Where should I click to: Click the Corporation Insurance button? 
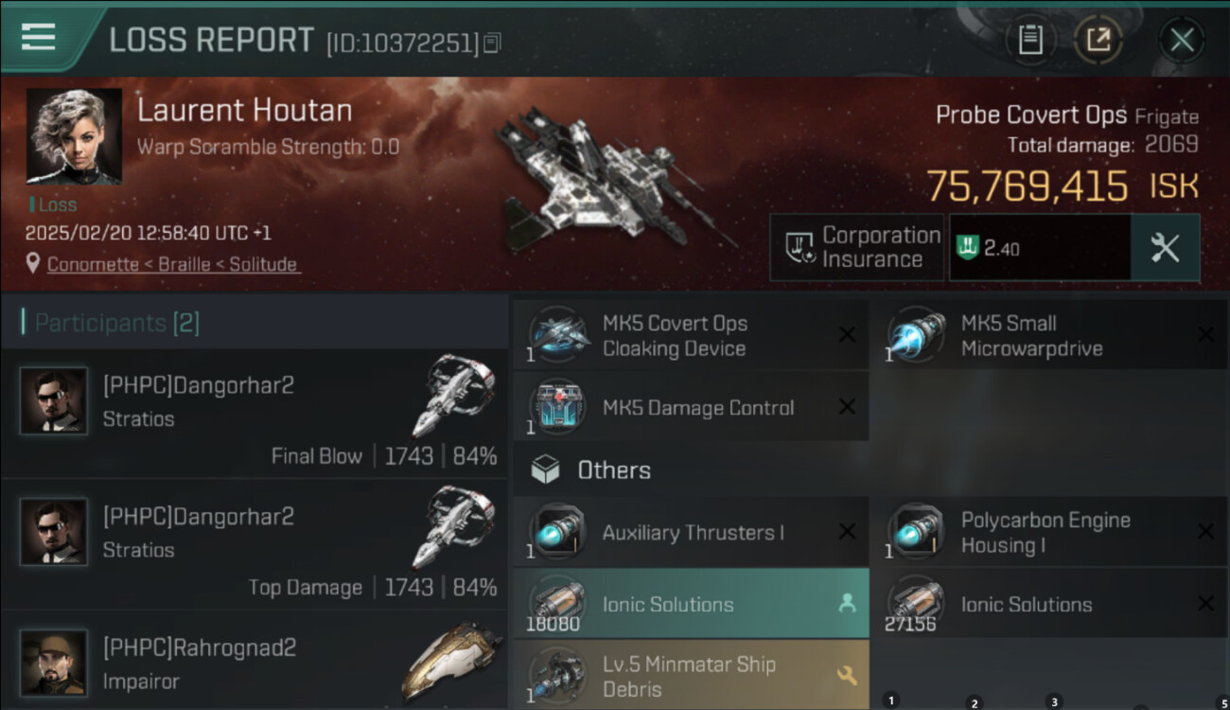coord(856,247)
